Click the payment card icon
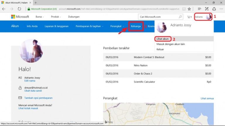Viewport: 225px width, 126px height. (x=20, y=98)
